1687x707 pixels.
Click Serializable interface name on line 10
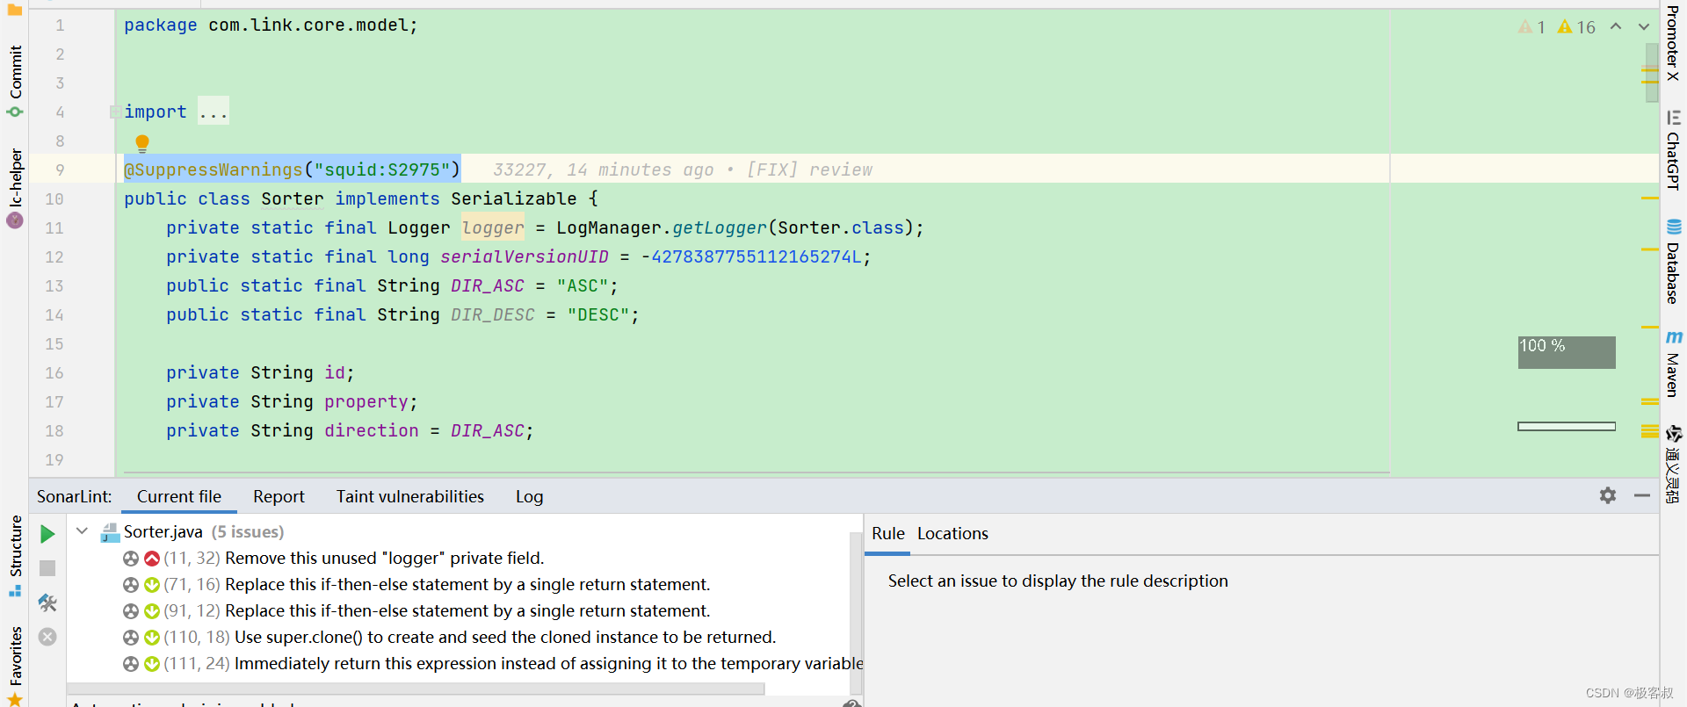[514, 198]
